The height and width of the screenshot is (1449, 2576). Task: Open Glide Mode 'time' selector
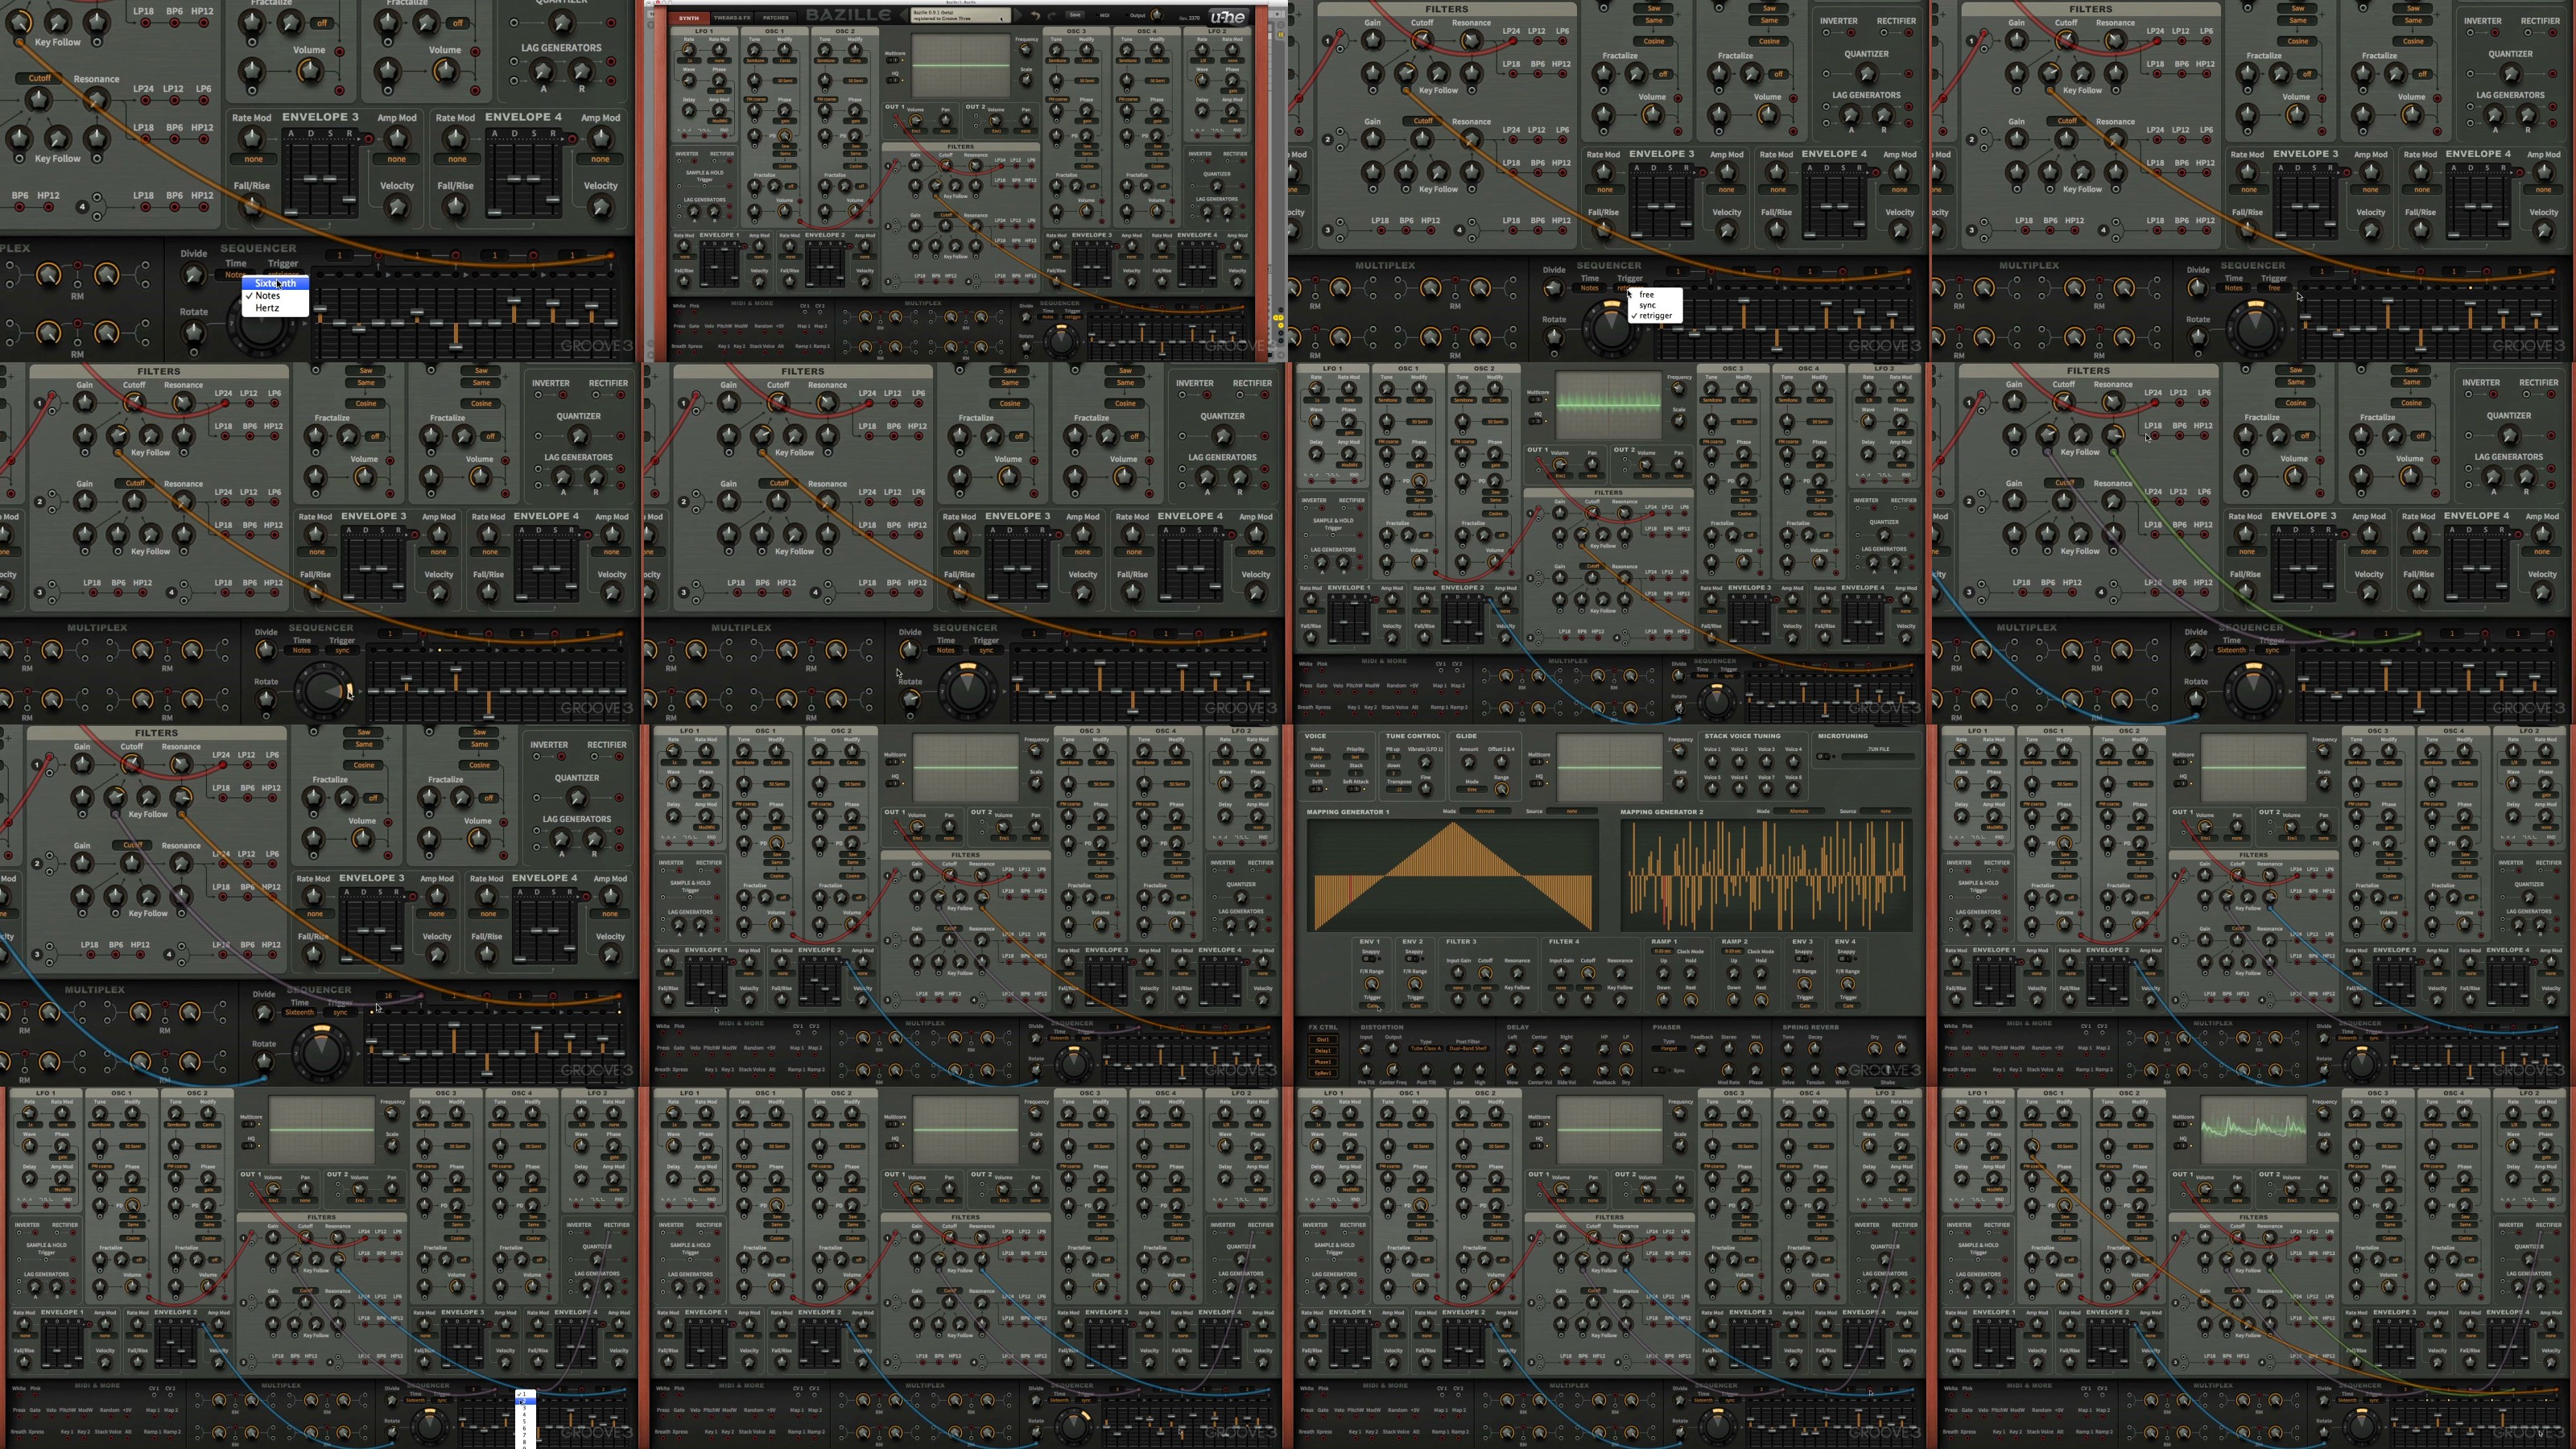point(1472,790)
